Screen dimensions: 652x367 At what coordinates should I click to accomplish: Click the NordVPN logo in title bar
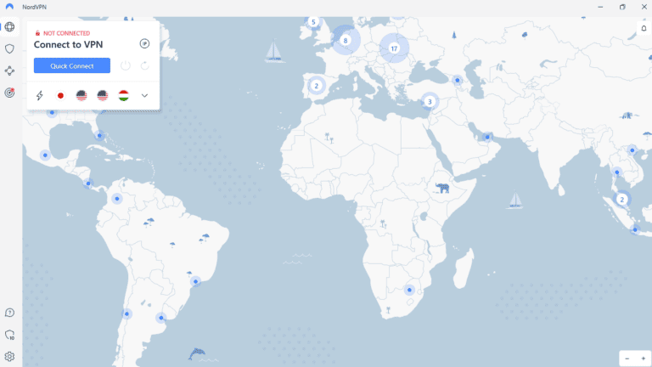(9, 7)
